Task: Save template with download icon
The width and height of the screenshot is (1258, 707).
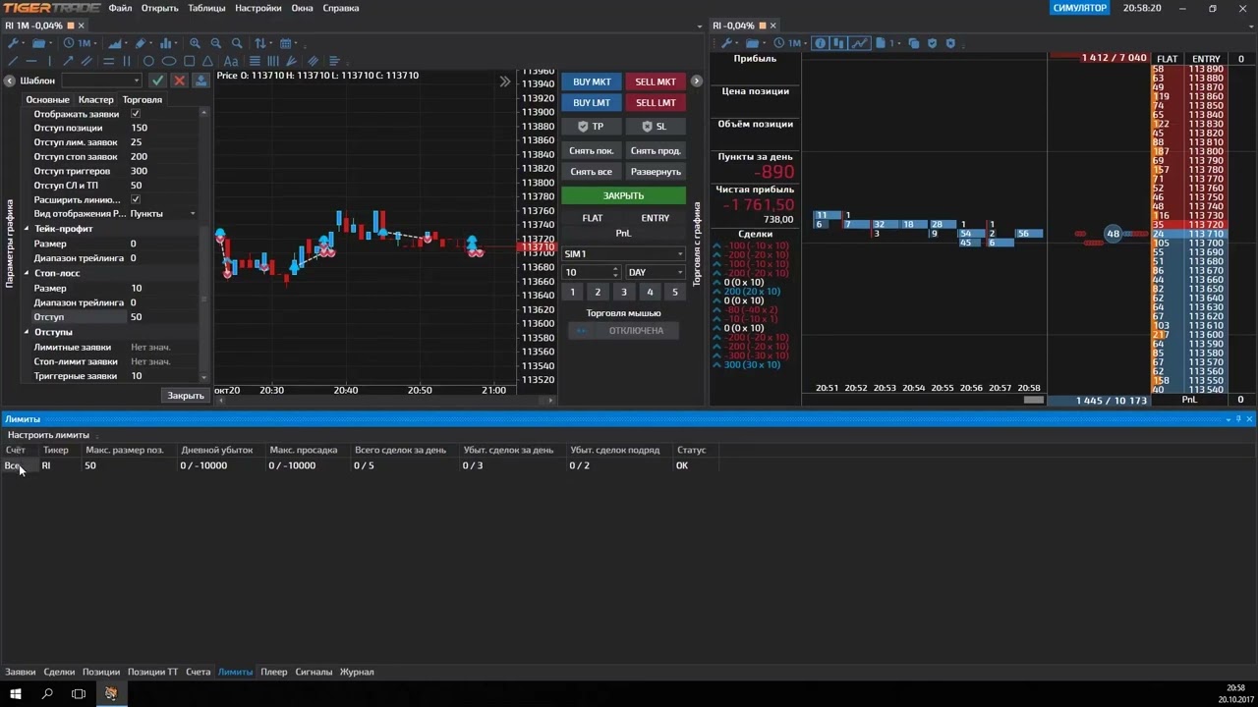Action: pos(200,81)
